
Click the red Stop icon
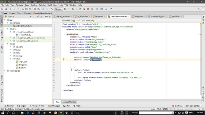(x=88, y=9)
